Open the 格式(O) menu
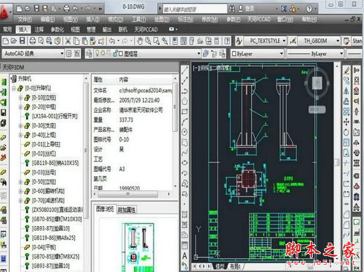Screen dimensions: 364x272 [116, 19]
